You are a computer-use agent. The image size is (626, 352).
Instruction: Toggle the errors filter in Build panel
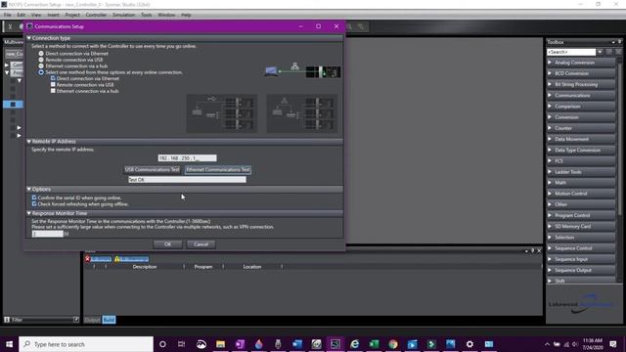tap(98, 259)
